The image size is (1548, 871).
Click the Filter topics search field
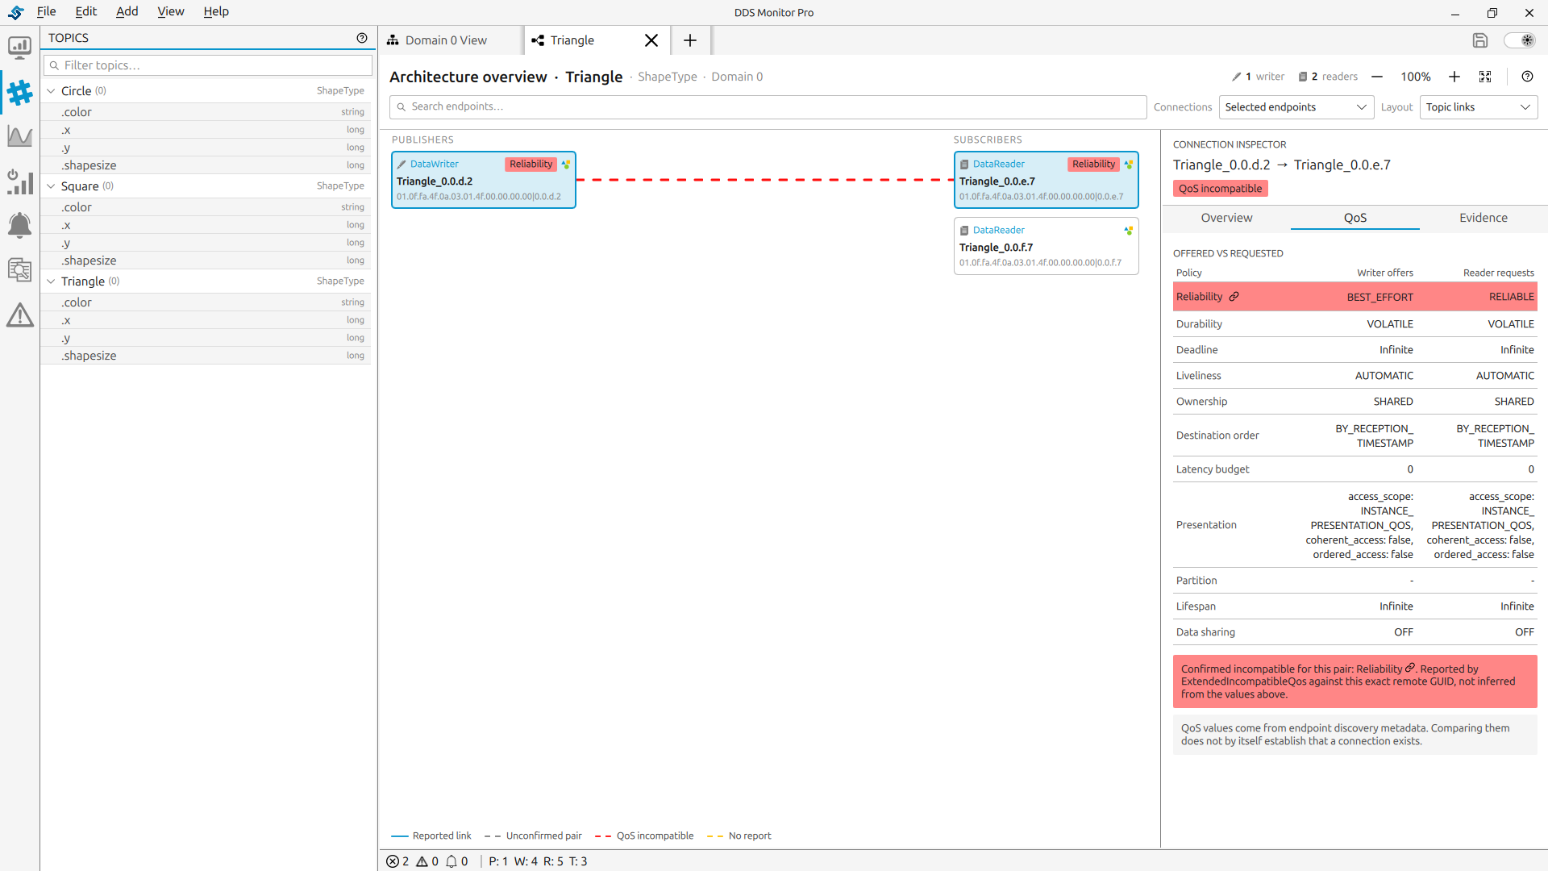(208, 65)
